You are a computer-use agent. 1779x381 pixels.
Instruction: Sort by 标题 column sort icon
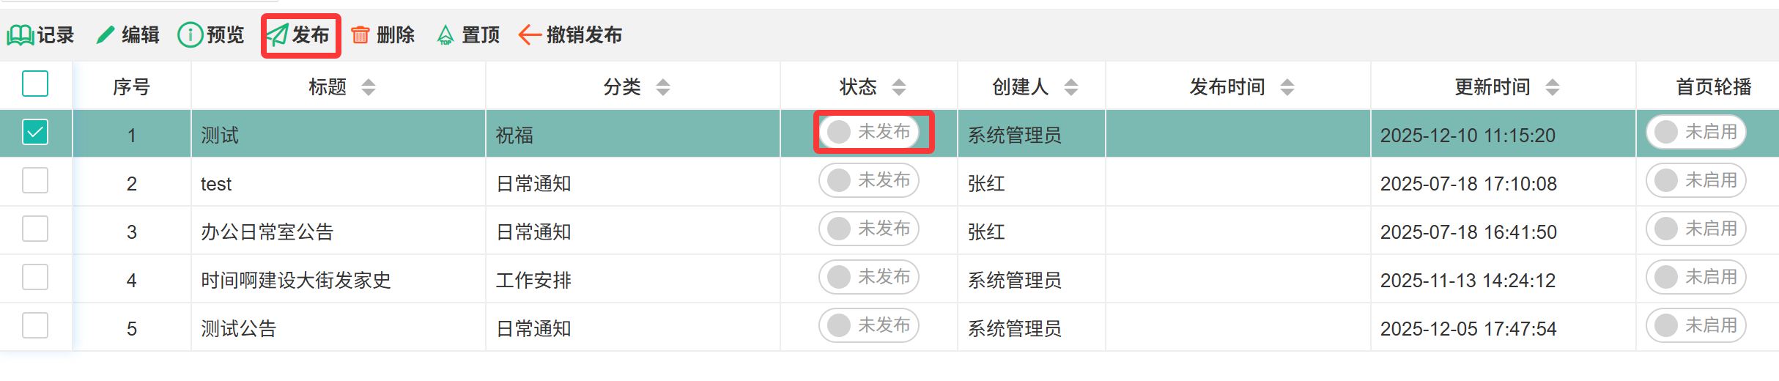pyautogui.click(x=369, y=87)
